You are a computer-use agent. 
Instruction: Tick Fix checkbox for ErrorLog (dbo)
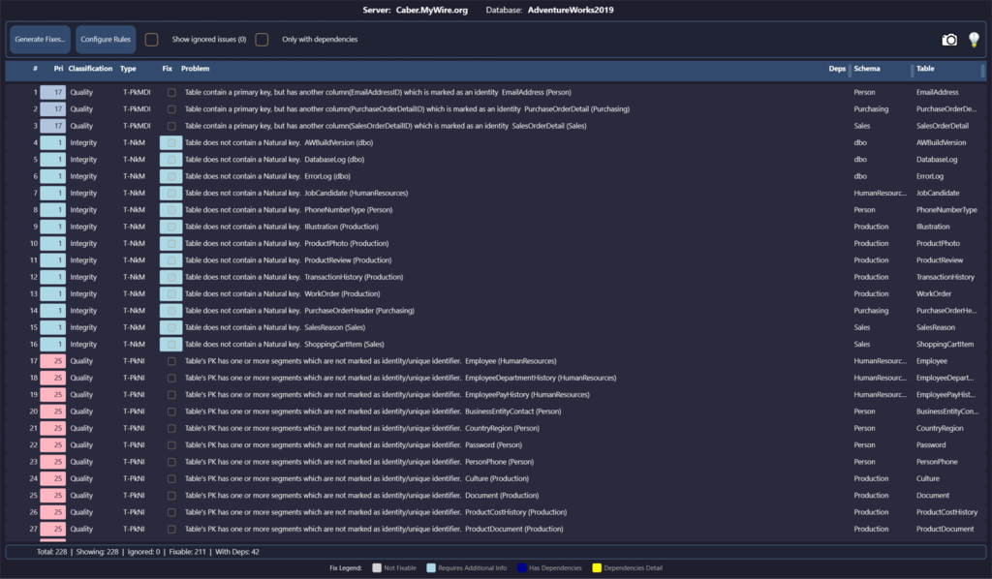170,176
